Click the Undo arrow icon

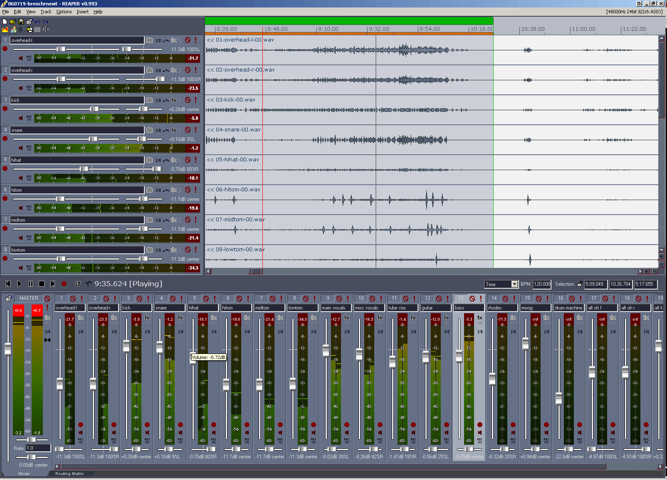click(37, 22)
